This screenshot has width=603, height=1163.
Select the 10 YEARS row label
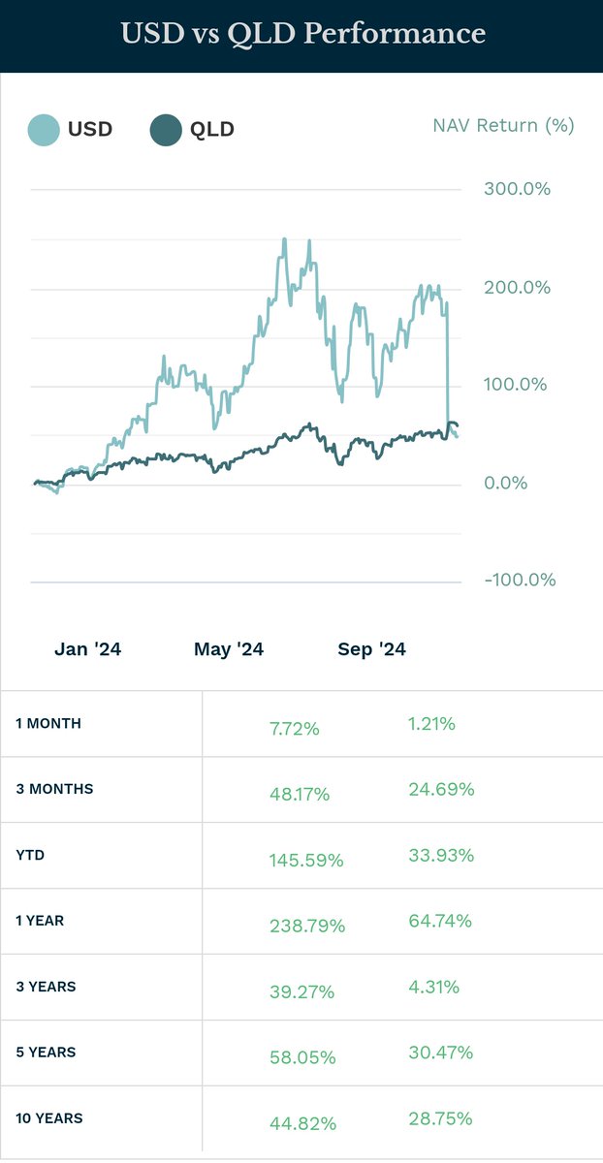pyautogui.click(x=49, y=1118)
